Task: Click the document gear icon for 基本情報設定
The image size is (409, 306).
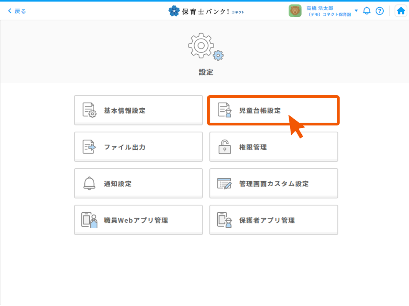Action: tap(89, 110)
